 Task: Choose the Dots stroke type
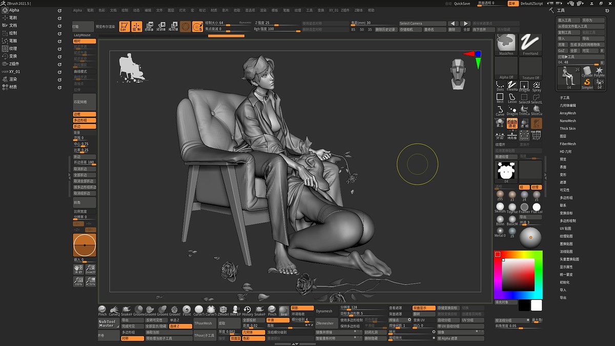tap(500, 86)
